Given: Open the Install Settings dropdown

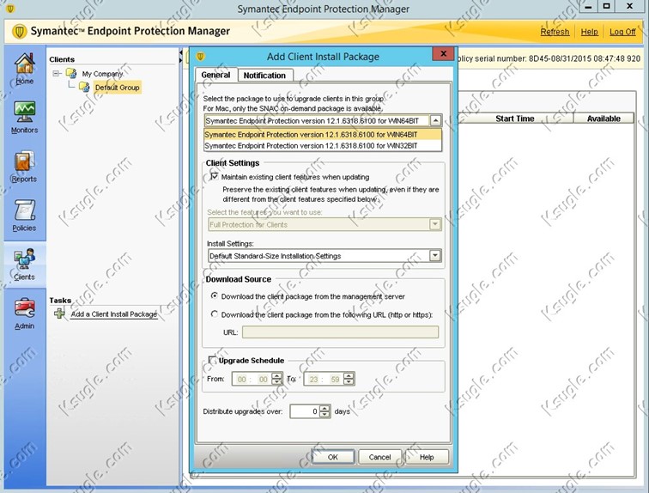Looking at the screenshot, I should pyautogui.click(x=435, y=255).
